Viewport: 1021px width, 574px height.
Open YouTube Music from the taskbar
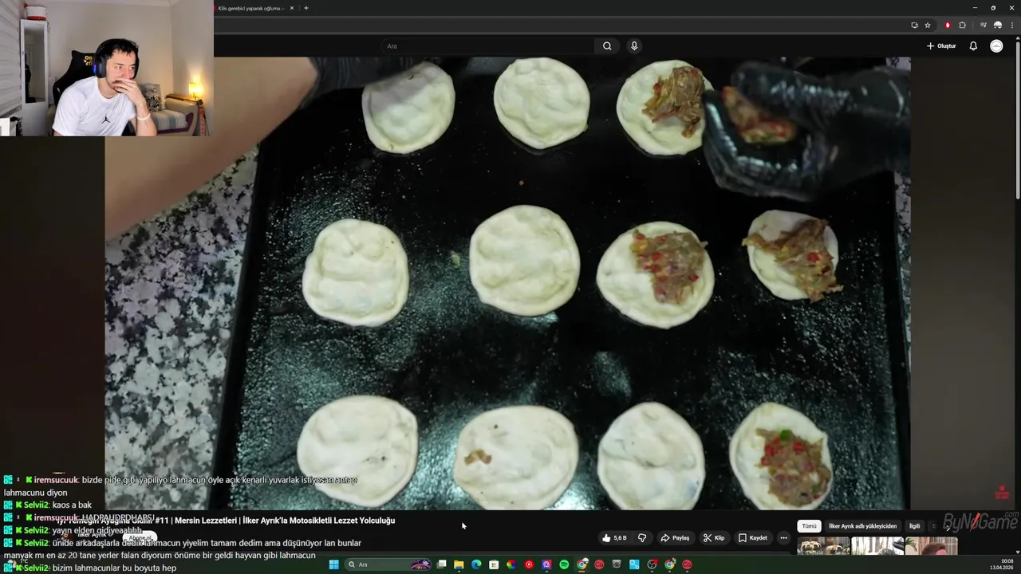coord(529,564)
